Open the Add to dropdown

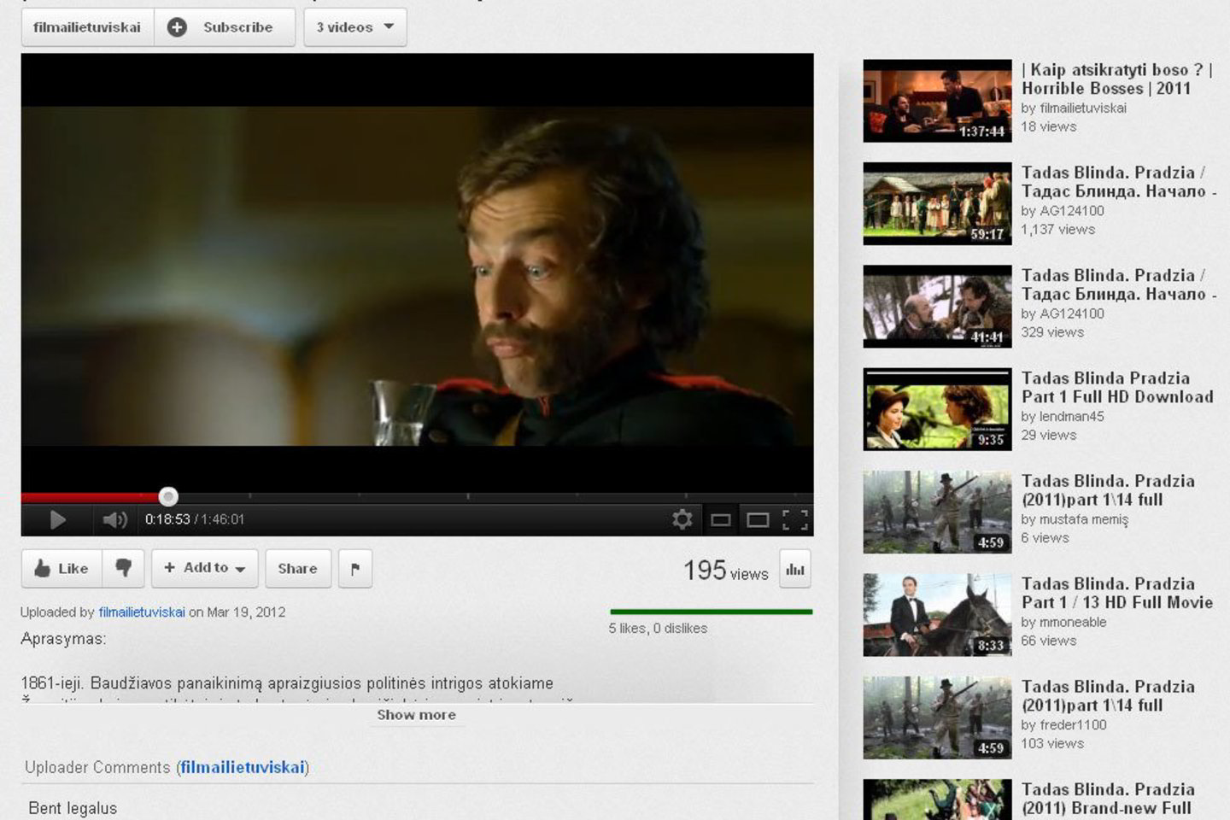point(205,568)
